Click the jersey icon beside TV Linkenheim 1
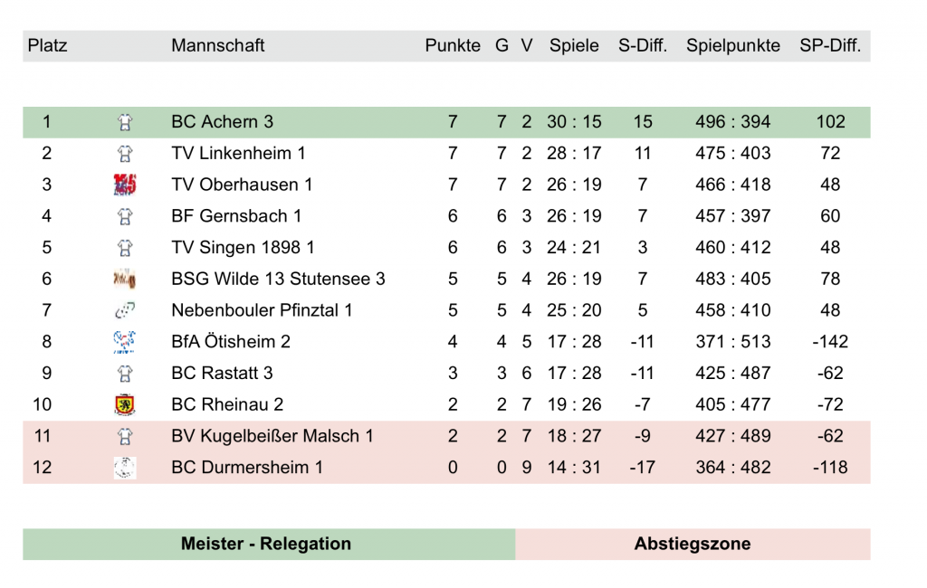The width and height of the screenshot is (927, 588). click(125, 154)
